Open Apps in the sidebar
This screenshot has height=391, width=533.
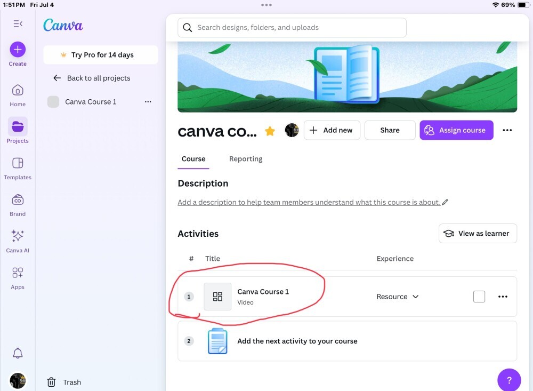click(x=18, y=278)
